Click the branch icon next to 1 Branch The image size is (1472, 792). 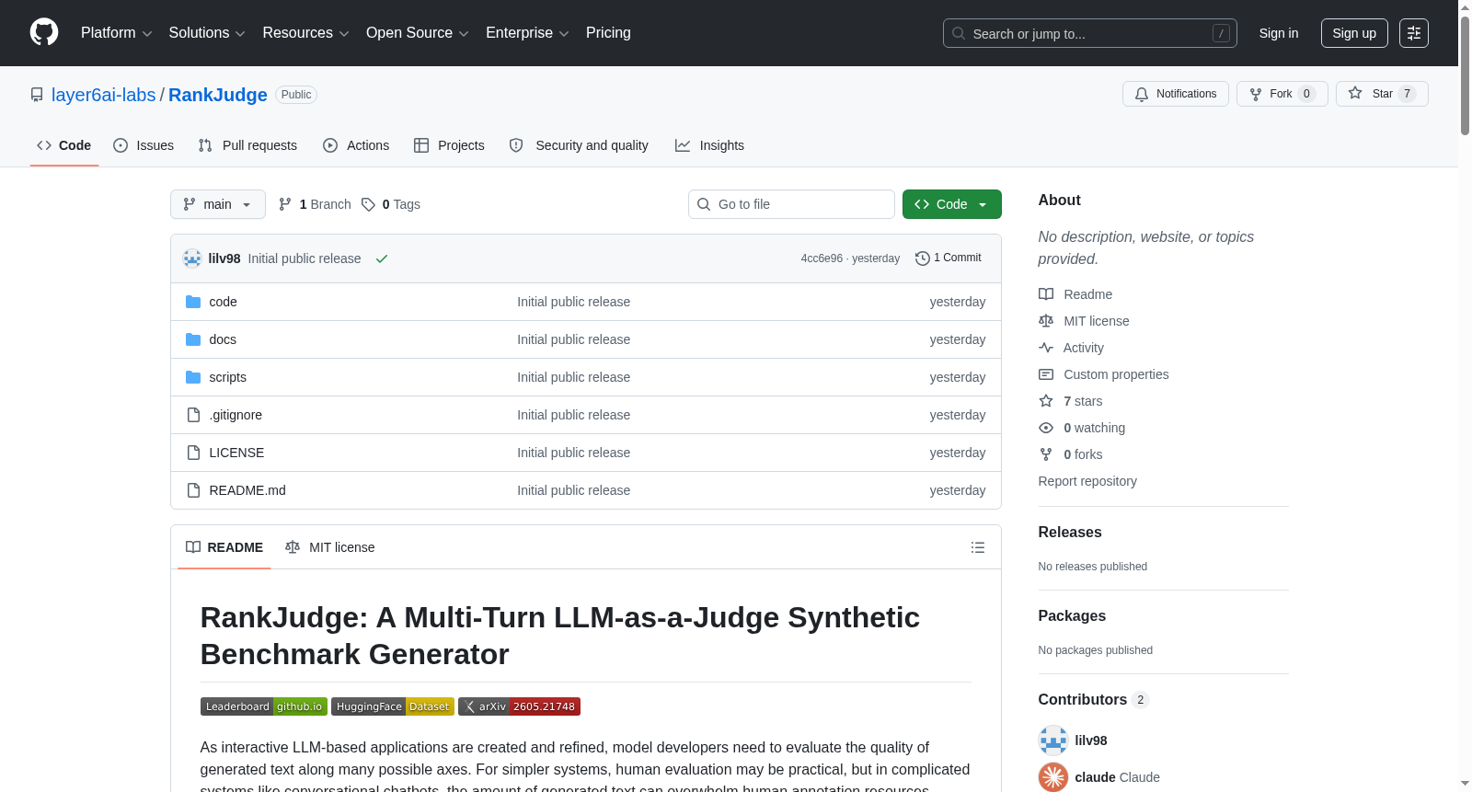tap(285, 204)
